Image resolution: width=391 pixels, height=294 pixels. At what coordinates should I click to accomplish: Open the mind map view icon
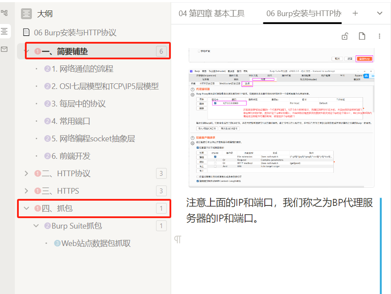point(4,13)
